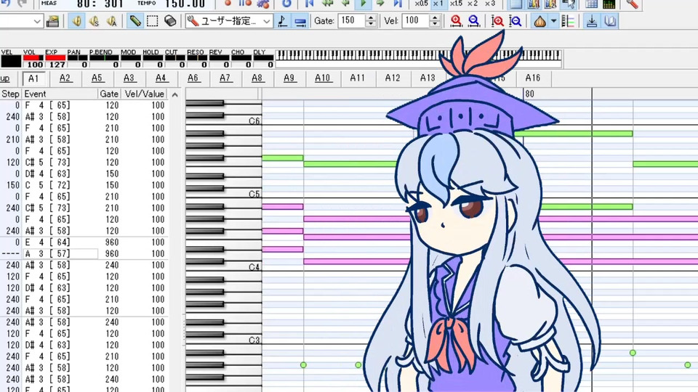Switch to the A2 tab

pos(65,78)
